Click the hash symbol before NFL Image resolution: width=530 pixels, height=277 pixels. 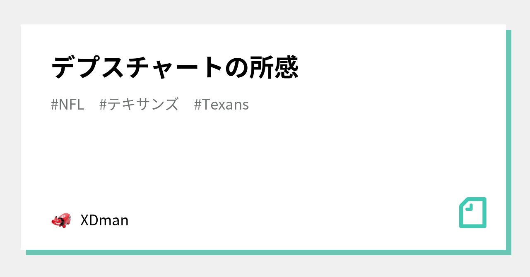click(x=54, y=105)
